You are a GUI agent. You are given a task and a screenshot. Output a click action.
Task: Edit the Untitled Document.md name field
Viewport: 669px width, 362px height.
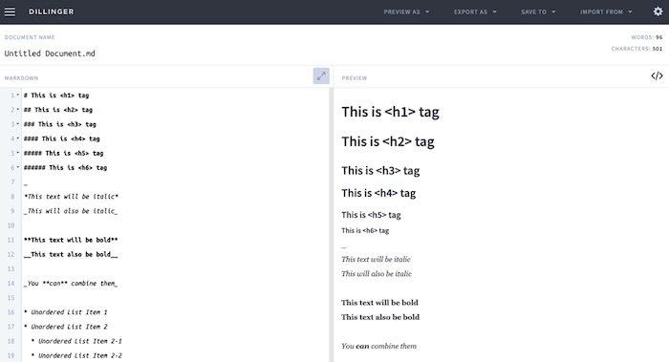(x=50, y=53)
